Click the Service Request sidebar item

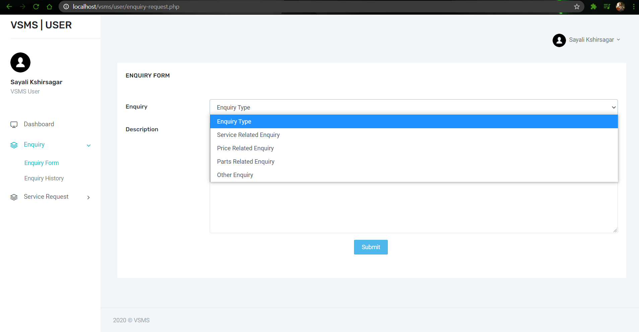(x=46, y=197)
